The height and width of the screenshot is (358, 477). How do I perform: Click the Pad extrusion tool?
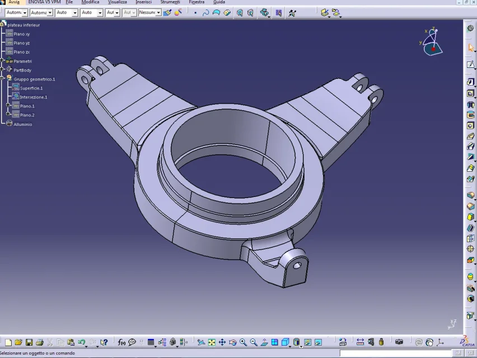pos(470,82)
